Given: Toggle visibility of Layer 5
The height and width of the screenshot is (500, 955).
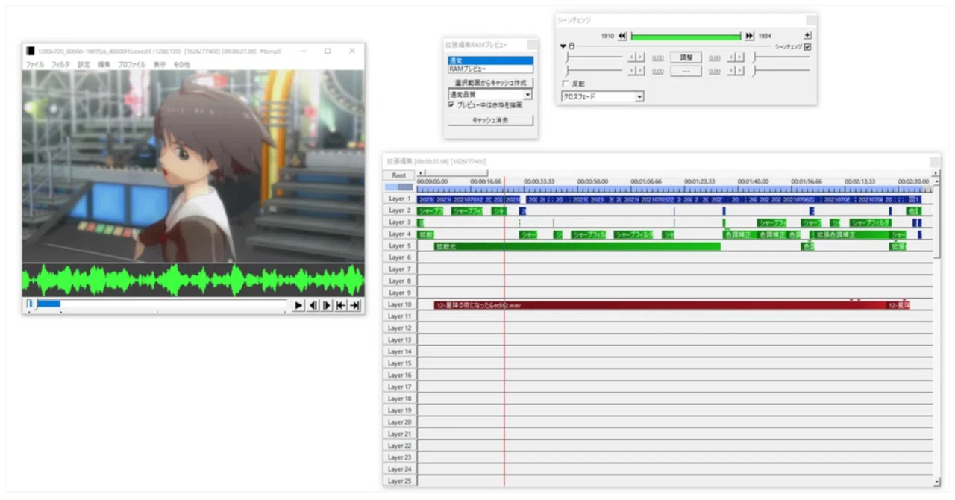Looking at the screenshot, I should (399, 246).
